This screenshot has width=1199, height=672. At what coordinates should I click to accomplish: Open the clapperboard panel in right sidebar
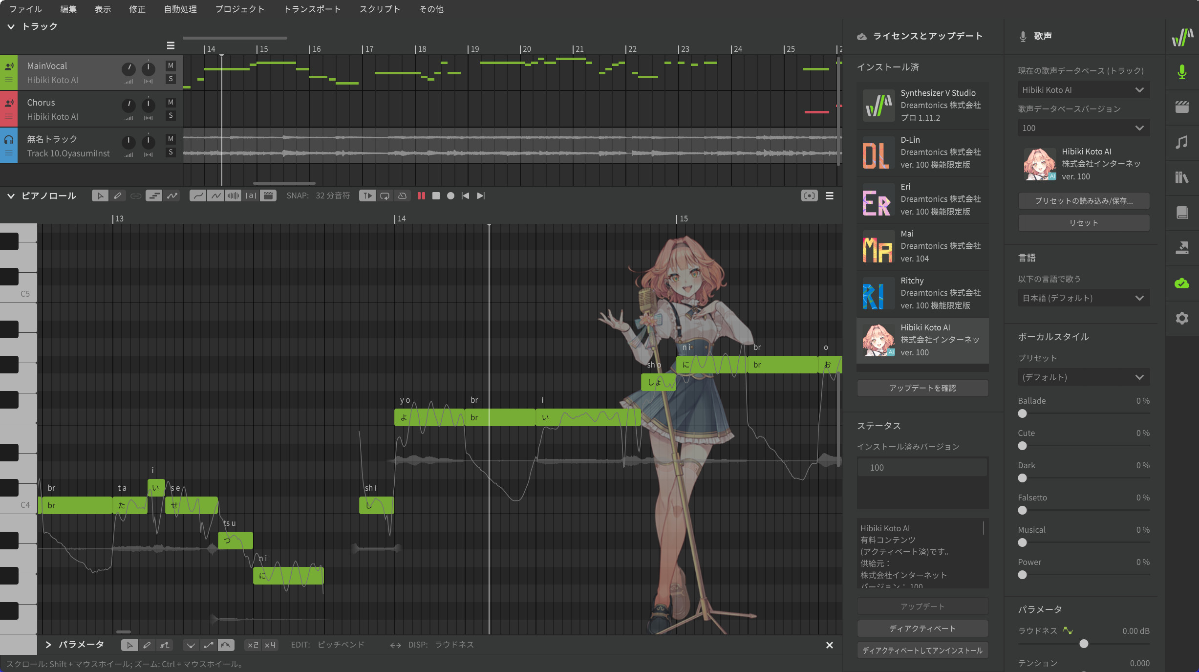click(x=1182, y=107)
